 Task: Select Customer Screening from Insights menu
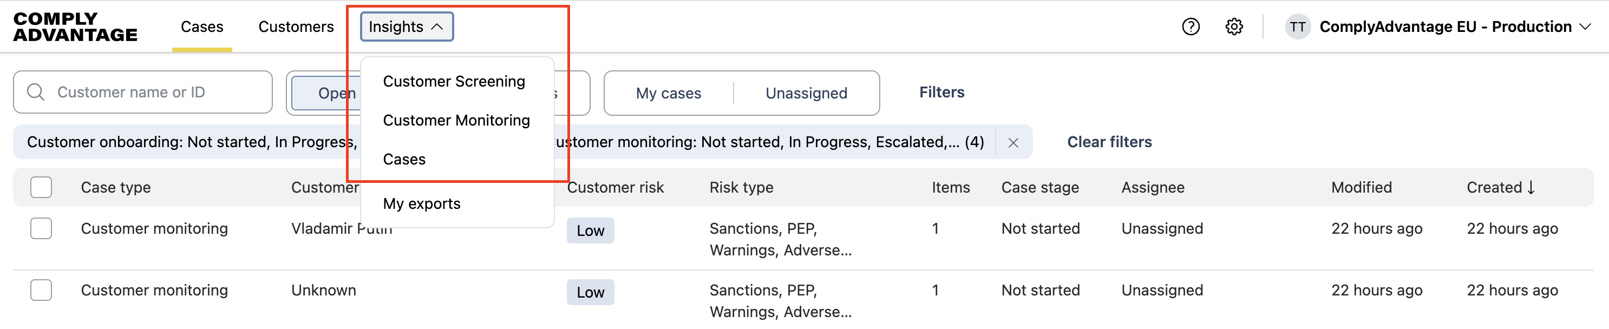pyautogui.click(x=454, y=81)
